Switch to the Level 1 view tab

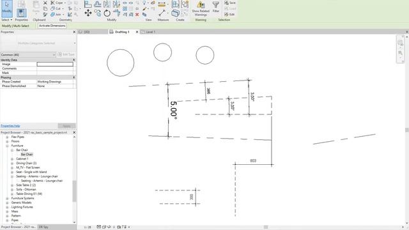pyautogui.click(x=151, y=32)
